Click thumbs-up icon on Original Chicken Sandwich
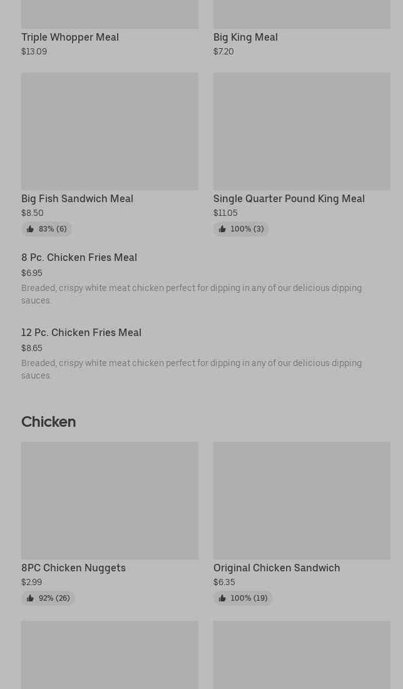Image resolution: width=403 pixels, height=689 pixels. pyautogui.click(x=222, y=598)
